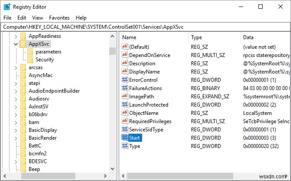This screenshot has height=181, width=291.
Task: Expand the AppReadiness key arrow
Action: [x=16, y=36]
